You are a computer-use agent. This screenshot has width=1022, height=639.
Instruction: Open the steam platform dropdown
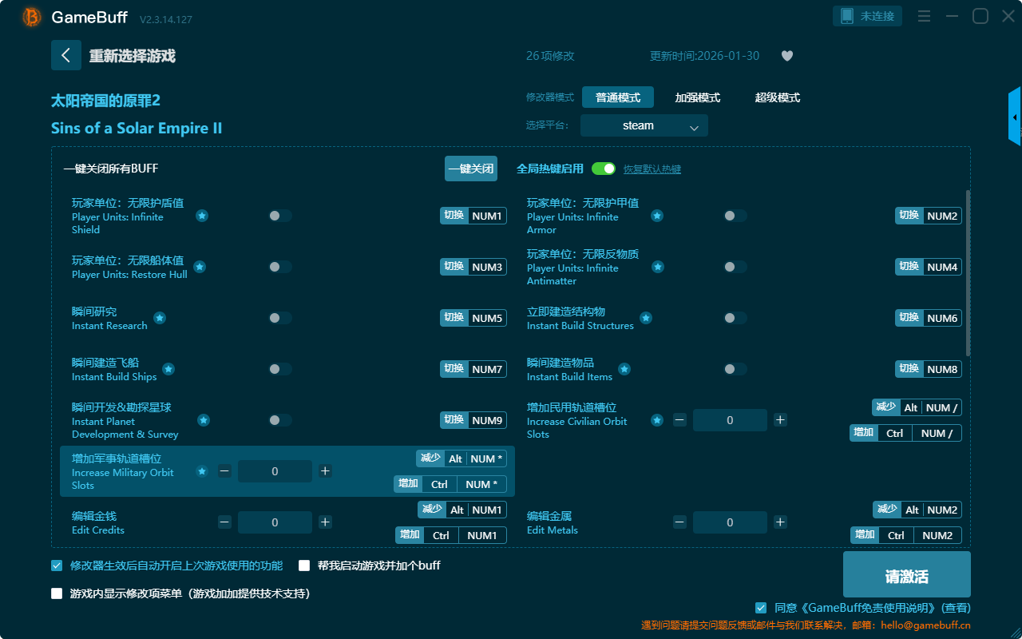pos(644,125)
